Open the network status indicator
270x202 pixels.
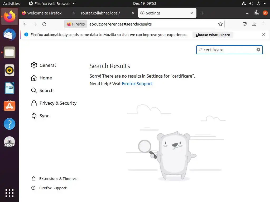point(244,3)
